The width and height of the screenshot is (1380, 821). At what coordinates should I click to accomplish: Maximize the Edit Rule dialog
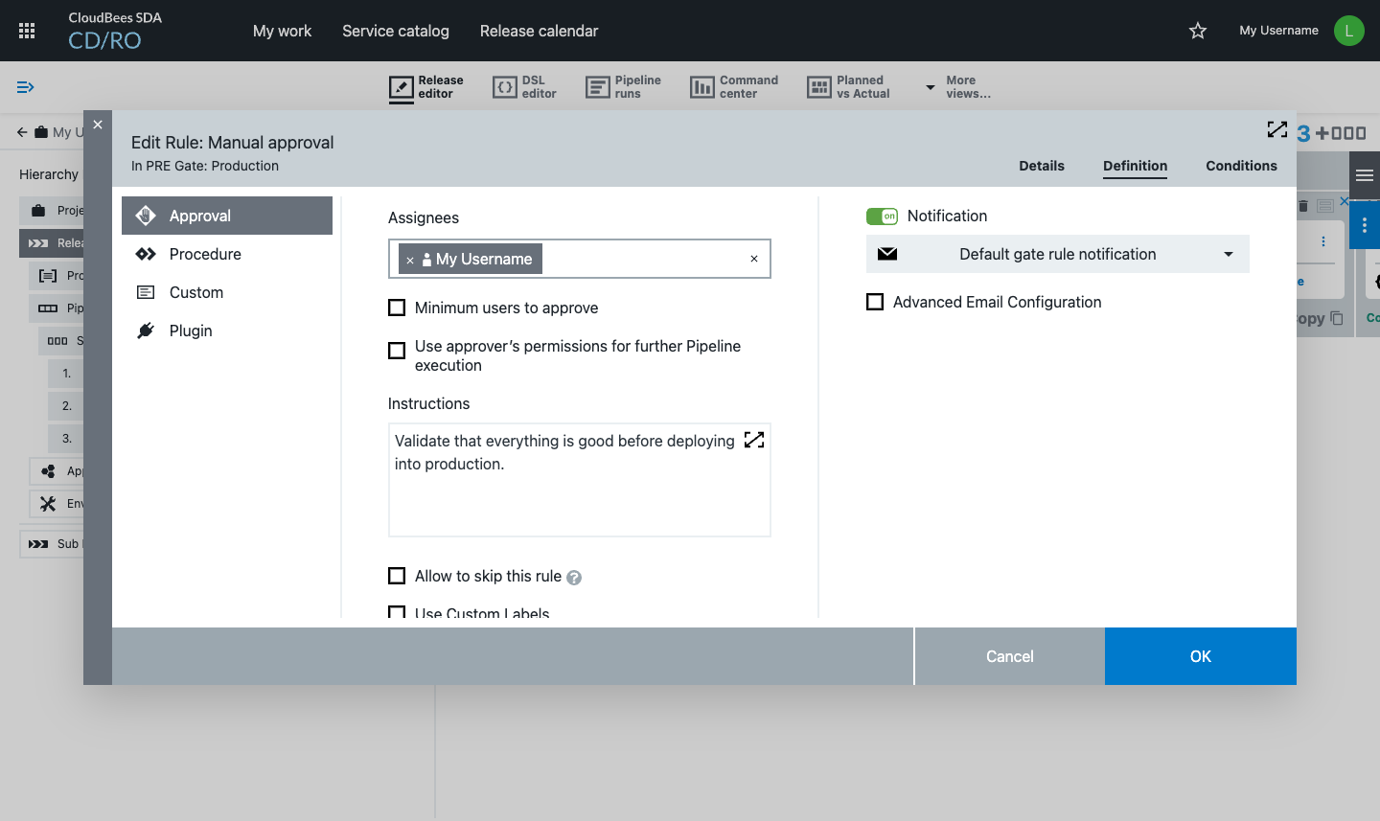[1276, 129]
